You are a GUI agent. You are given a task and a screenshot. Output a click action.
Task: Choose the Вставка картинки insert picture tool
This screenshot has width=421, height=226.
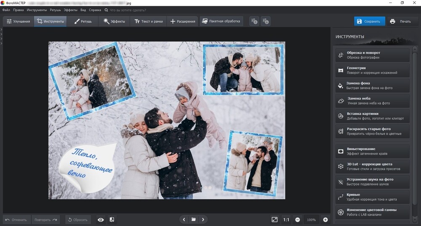coord(372,116)
